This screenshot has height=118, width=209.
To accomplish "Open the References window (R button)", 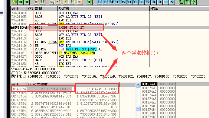I will click(x=160, y=2).
